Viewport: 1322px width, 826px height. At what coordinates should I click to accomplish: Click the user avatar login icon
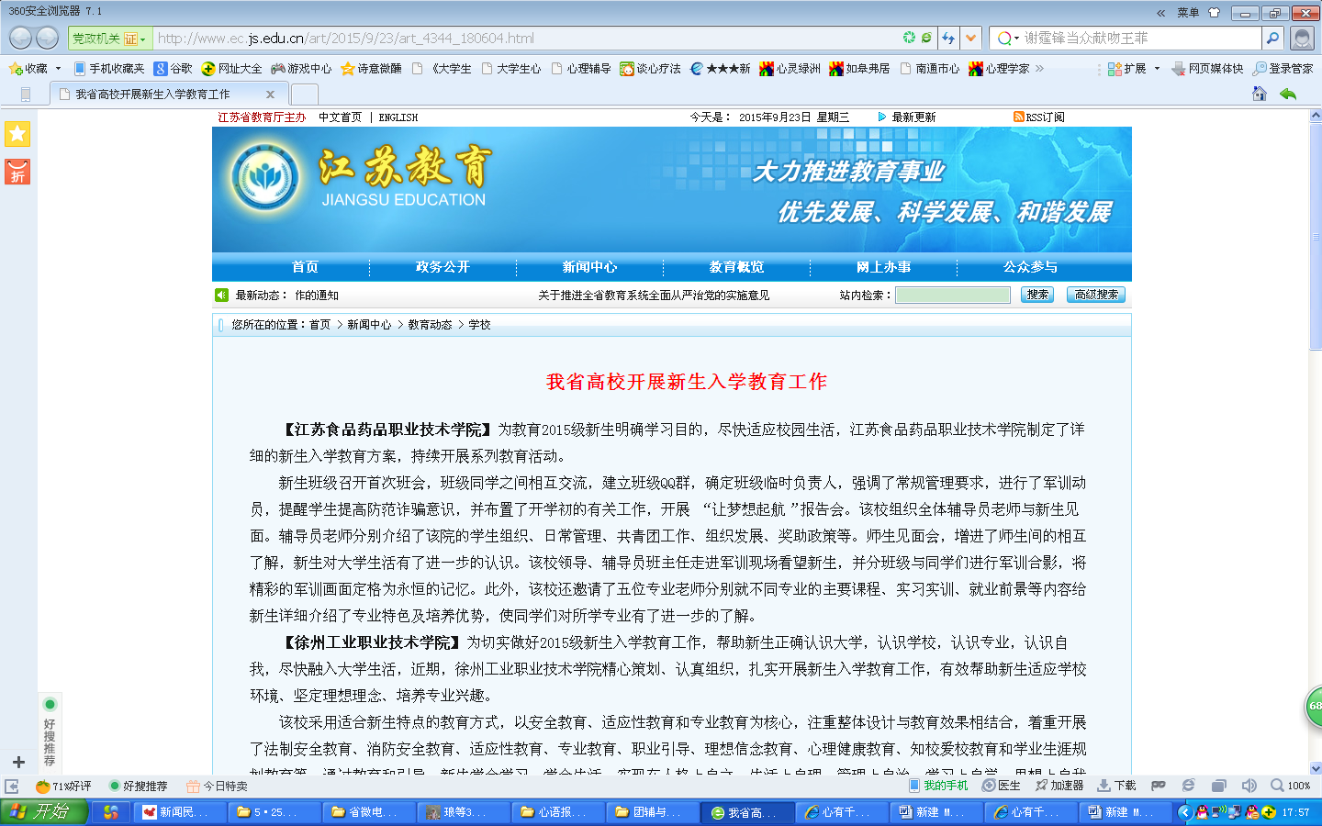(1302, 38)
